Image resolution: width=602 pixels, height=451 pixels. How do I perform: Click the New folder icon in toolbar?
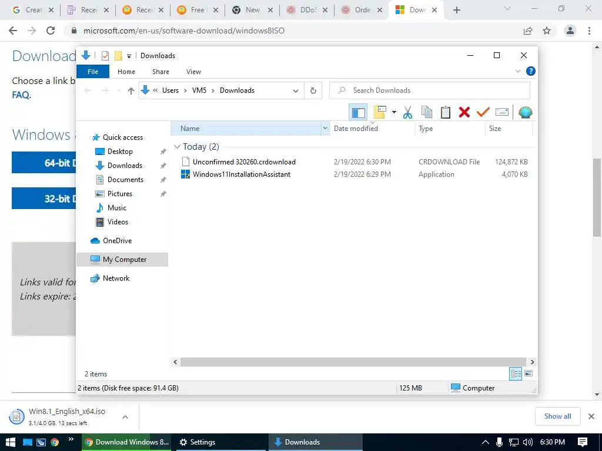[380, 112]
